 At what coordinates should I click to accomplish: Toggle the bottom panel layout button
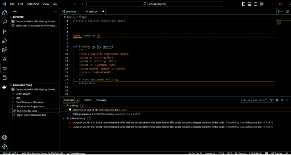[249, 4]
